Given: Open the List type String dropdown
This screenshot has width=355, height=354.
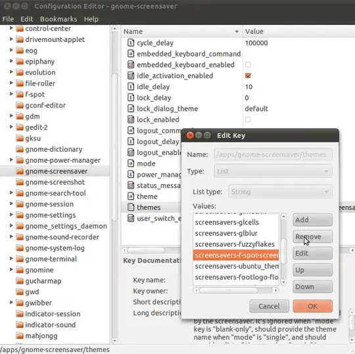Looking at the screenshot, I should pos(280,192).
